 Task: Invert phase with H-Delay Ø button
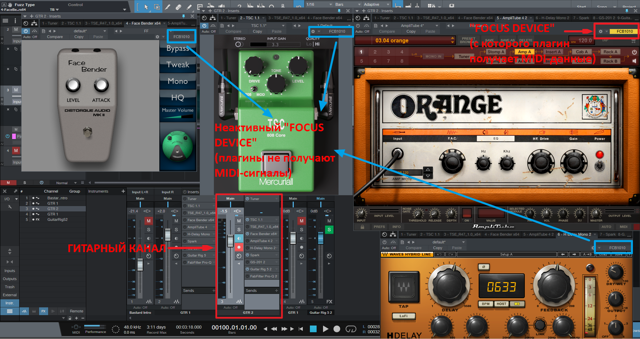[x=484, y=267]
